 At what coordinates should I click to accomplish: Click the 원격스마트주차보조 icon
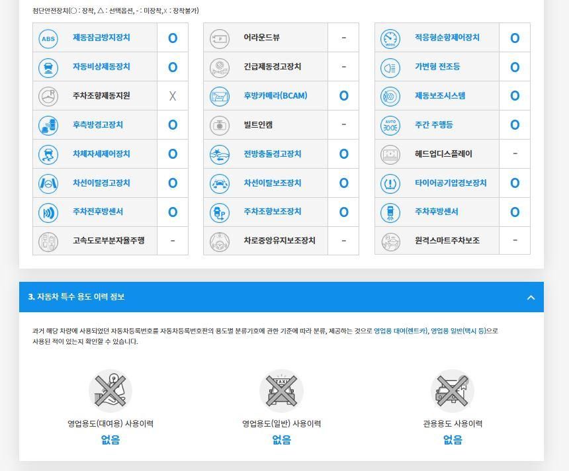[390, 241]
